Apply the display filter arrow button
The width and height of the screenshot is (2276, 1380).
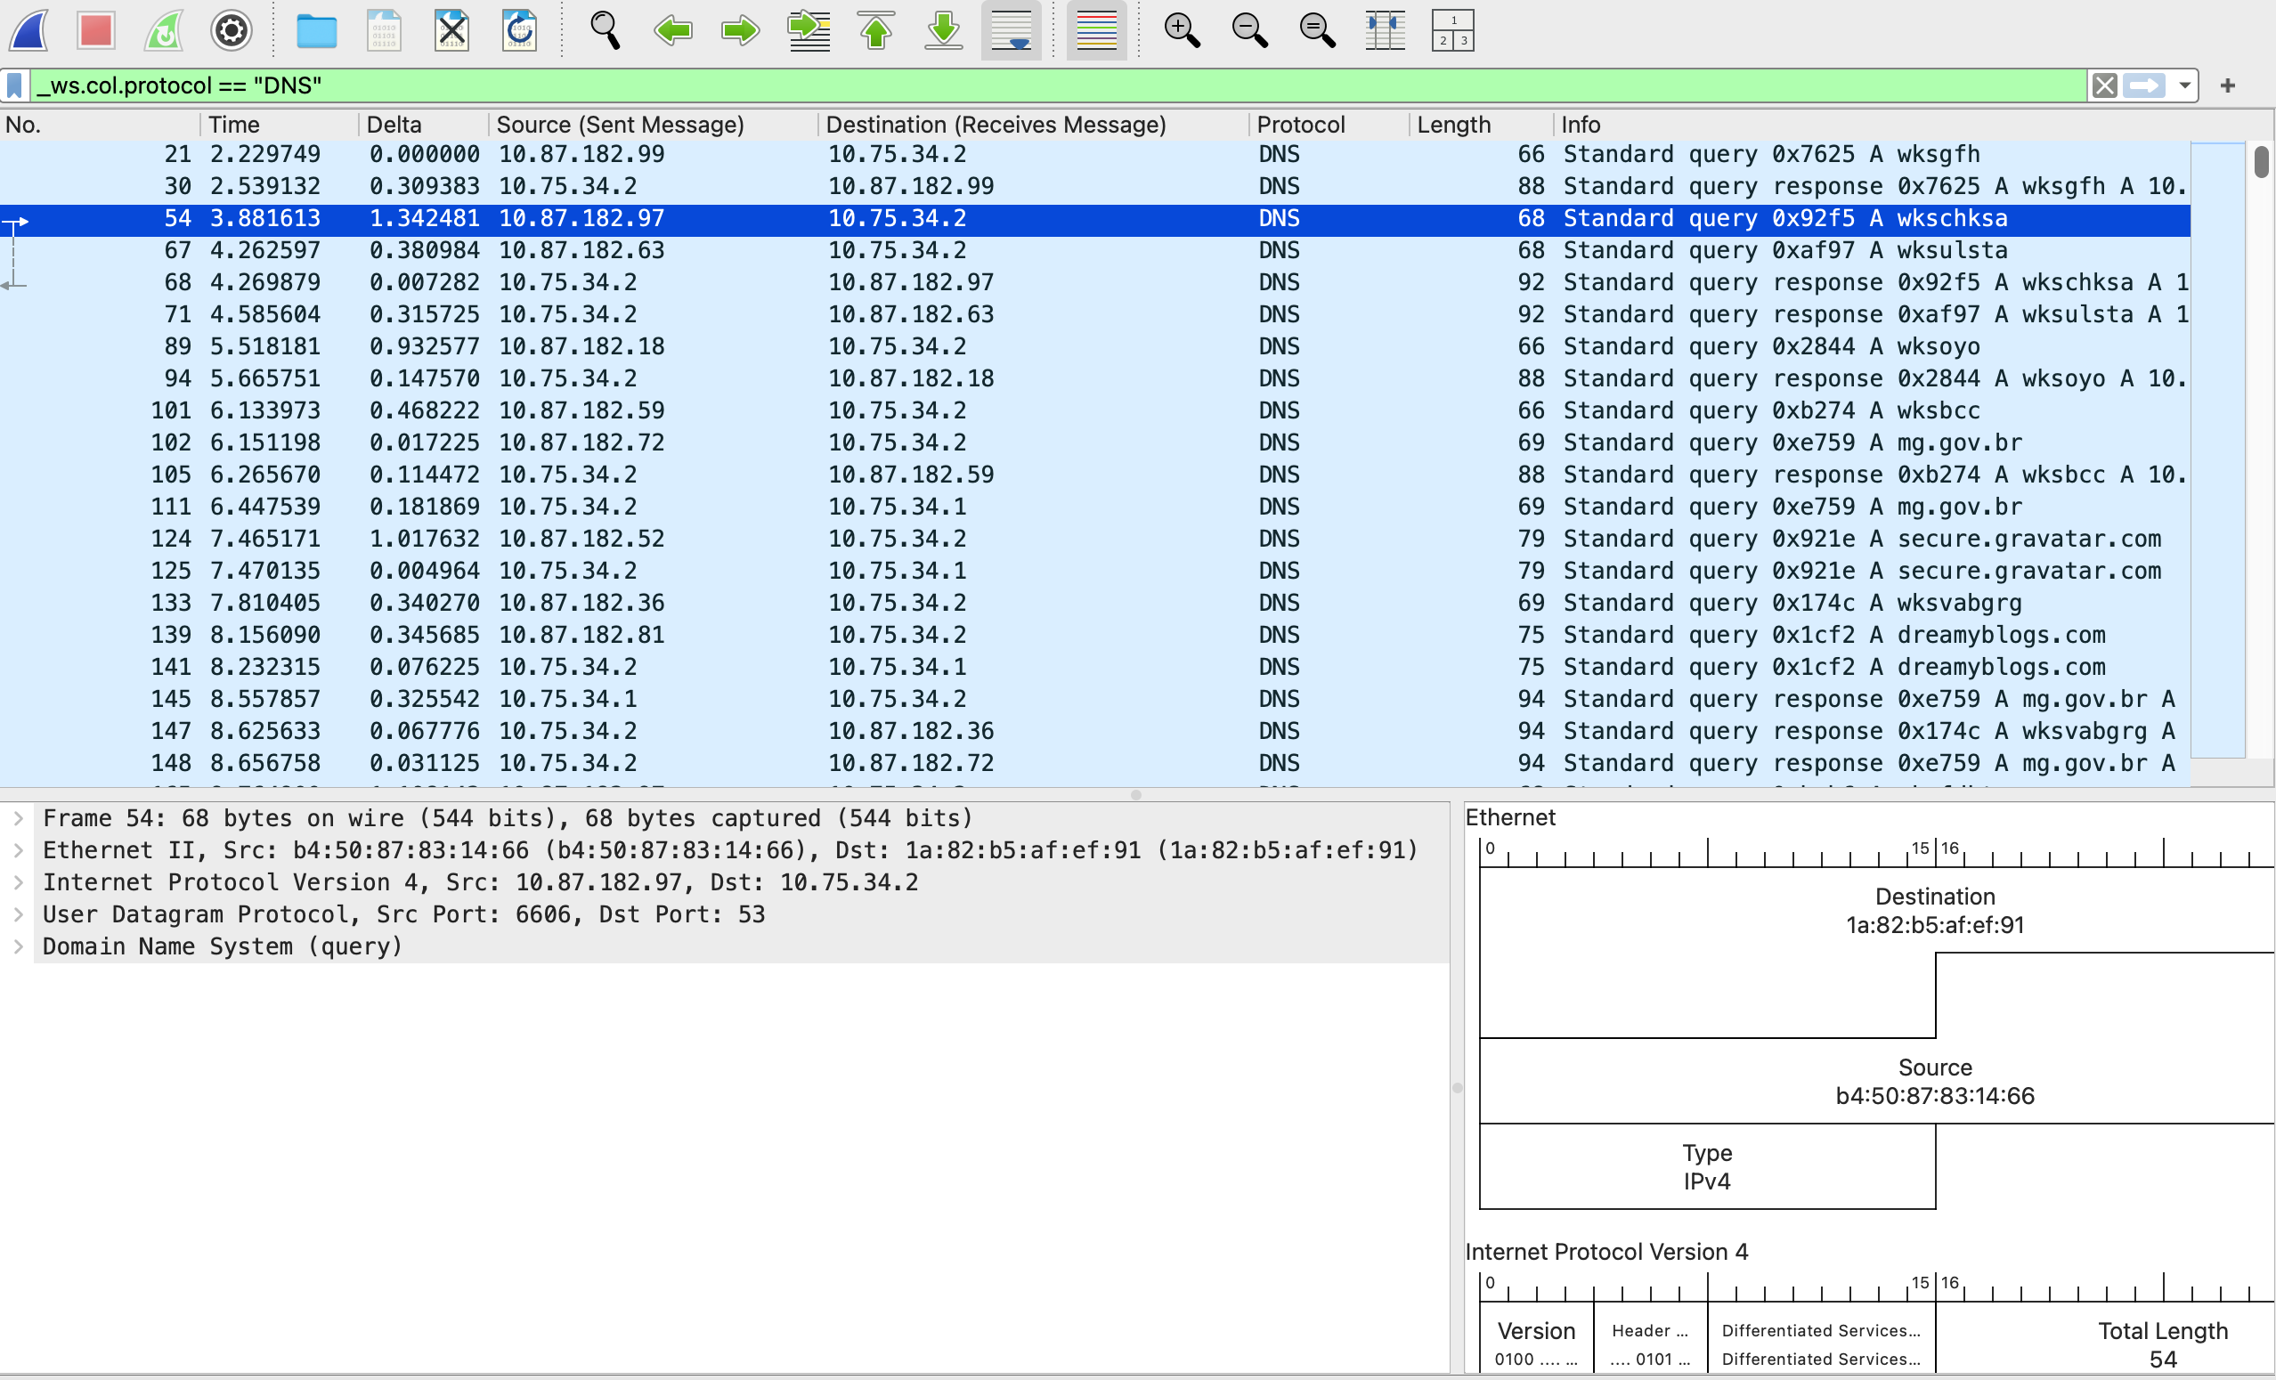pyautogui.click(x=2143, y=85)
